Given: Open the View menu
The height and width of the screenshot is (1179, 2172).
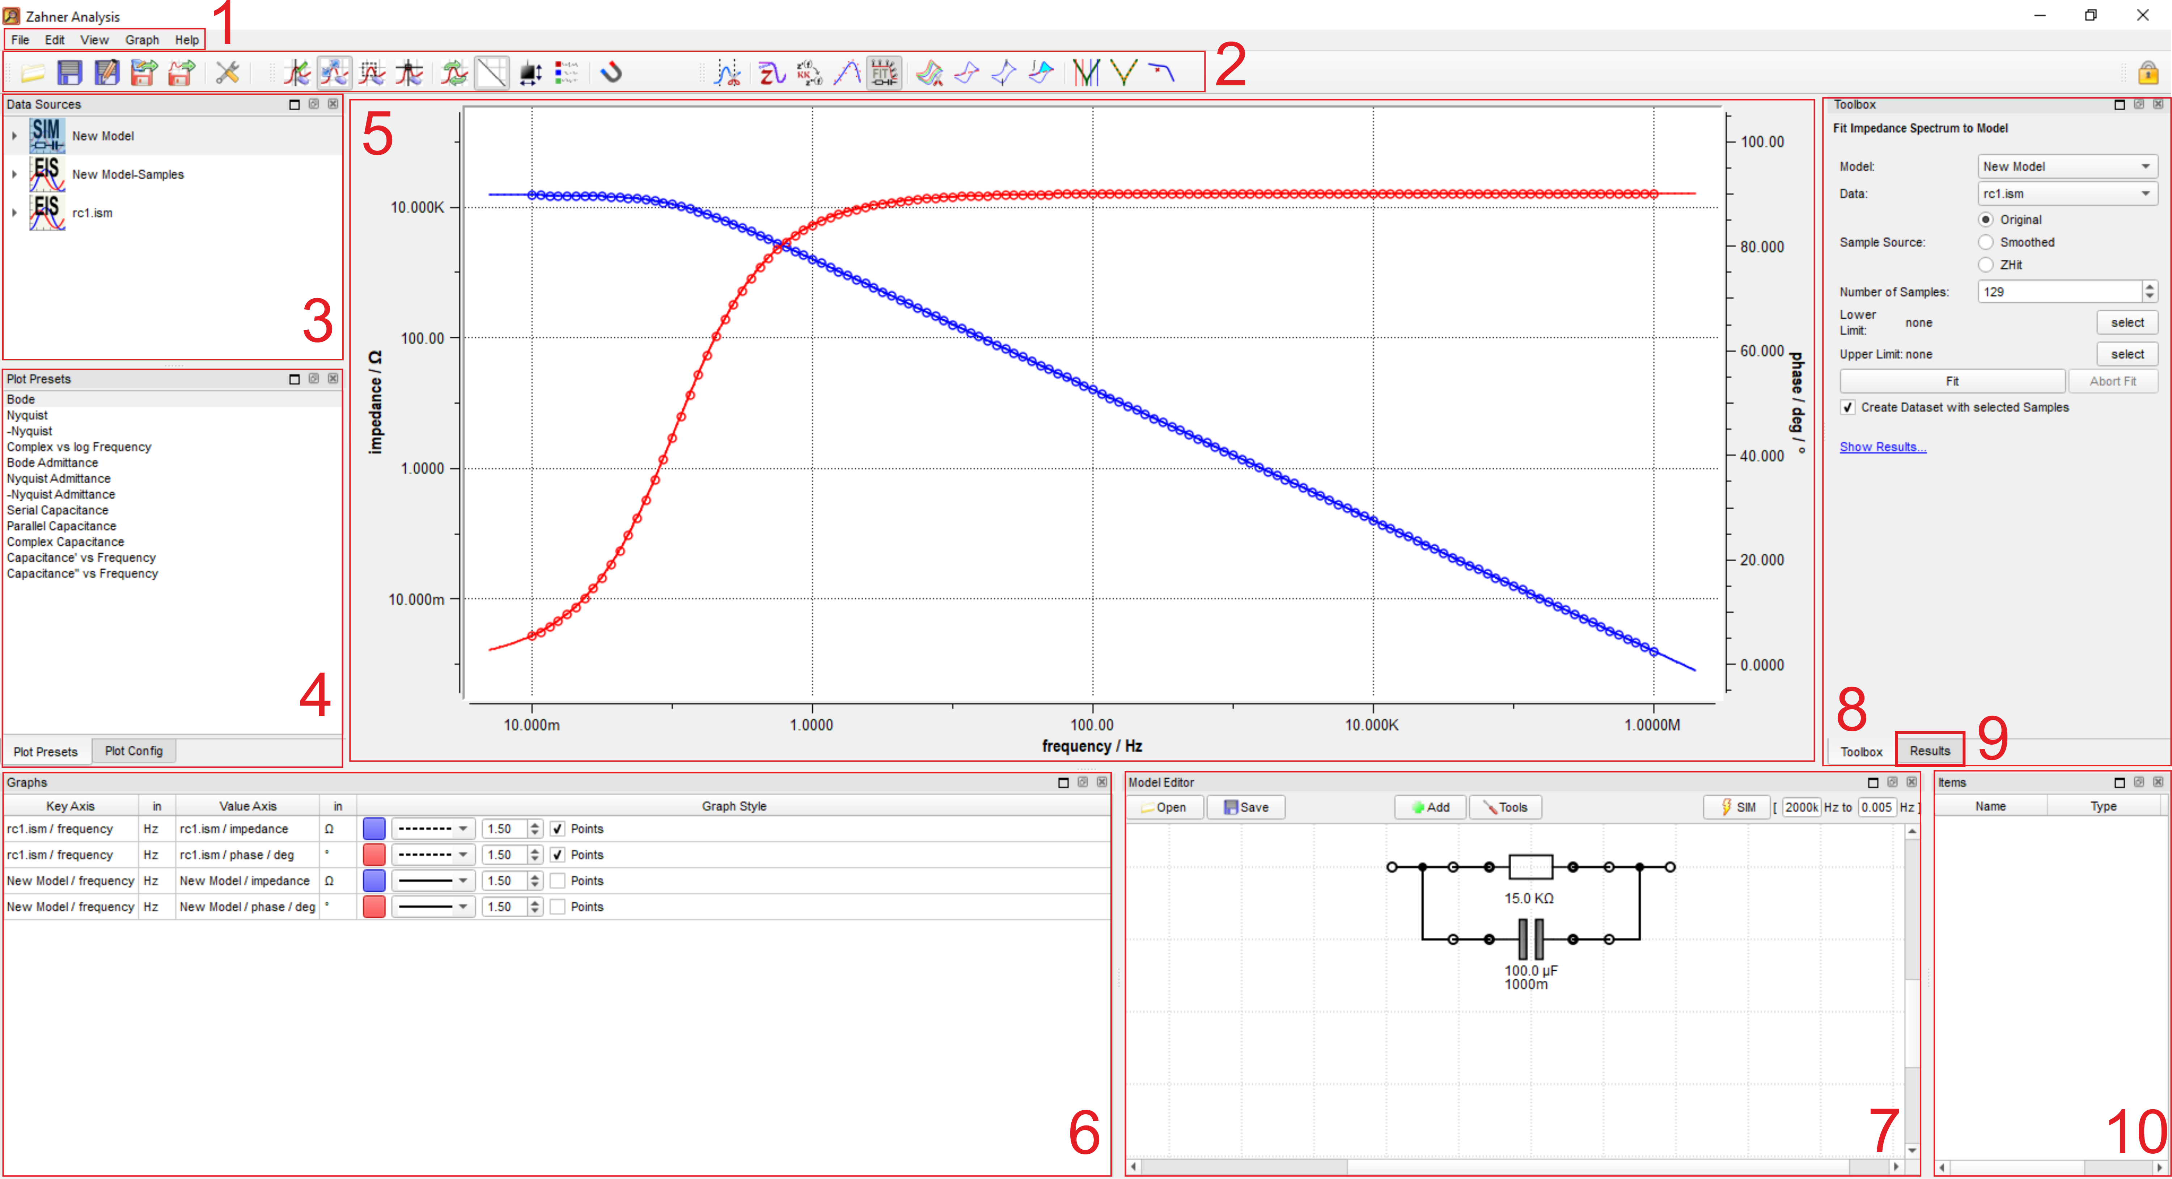Looking at the screenshot, I should pos(94,40).
